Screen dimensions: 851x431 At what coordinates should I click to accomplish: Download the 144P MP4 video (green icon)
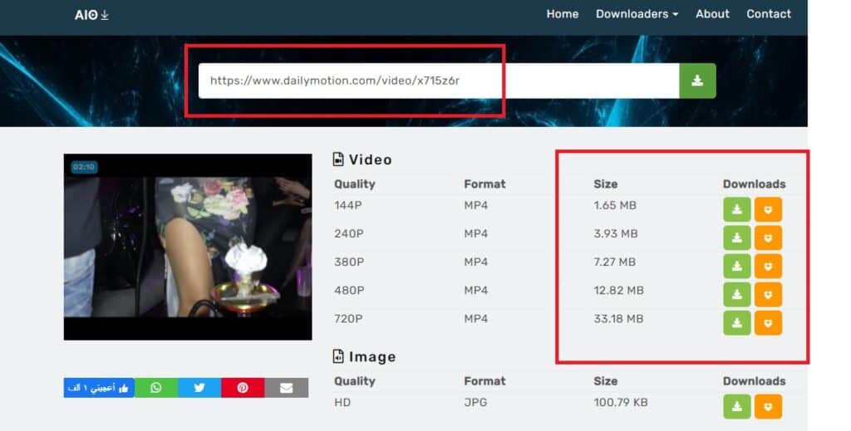pyautogui.click(x=736, y=209)
